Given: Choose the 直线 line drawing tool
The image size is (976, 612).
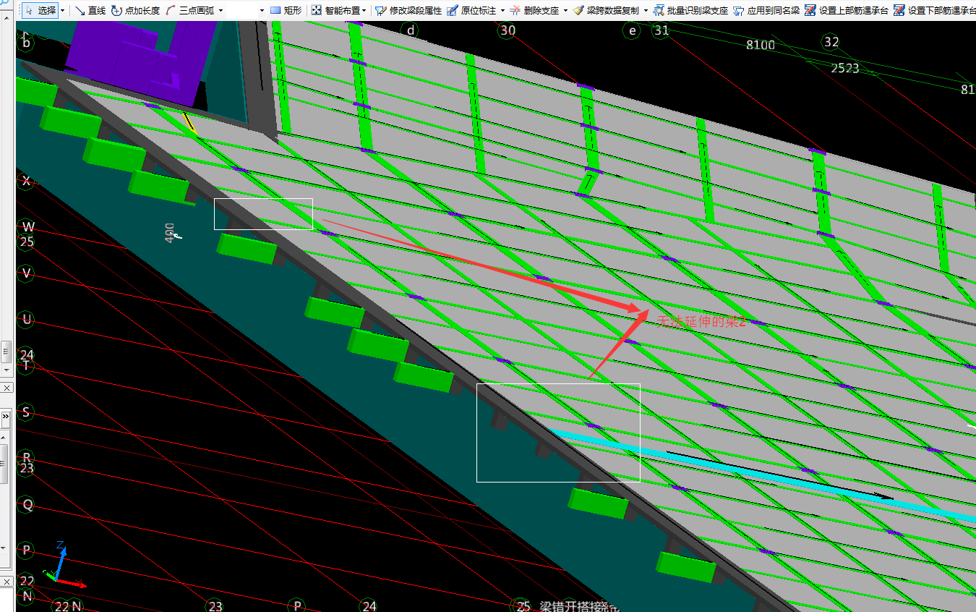Looking at the screenshot, I should [90, 11].
